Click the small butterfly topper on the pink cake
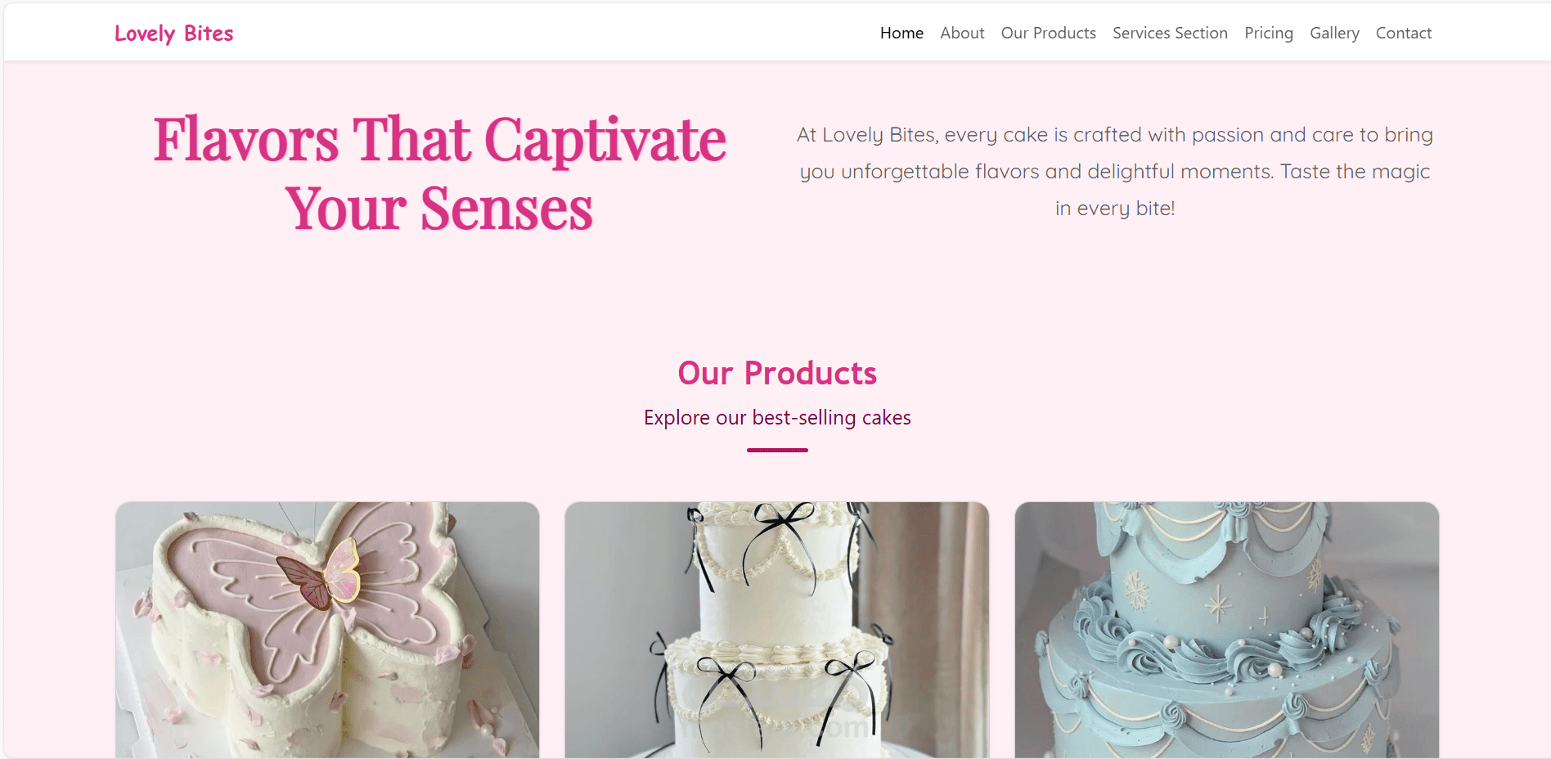 (321, 575)
